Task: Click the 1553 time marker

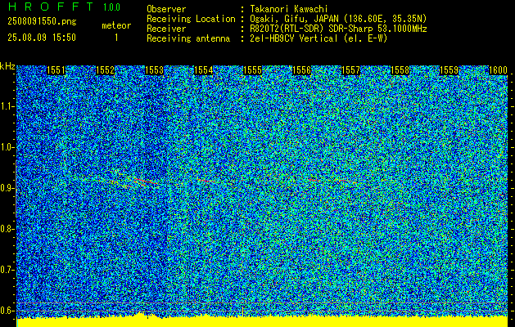Action: [x=154, y=70]
